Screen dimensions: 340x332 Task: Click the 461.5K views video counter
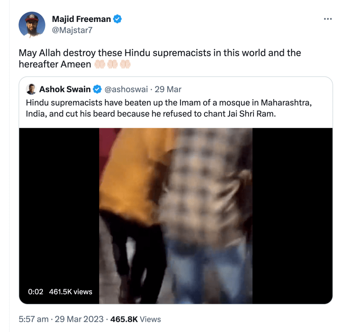70,292
